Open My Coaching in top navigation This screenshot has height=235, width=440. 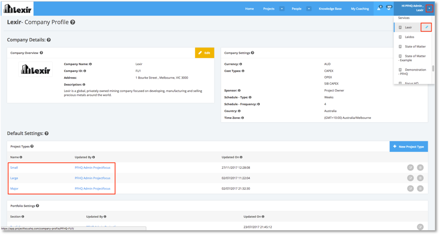[x=360, y=9]
